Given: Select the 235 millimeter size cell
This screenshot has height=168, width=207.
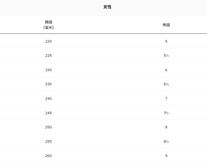Looking at the screenshot, I should [x=49, y=84].
